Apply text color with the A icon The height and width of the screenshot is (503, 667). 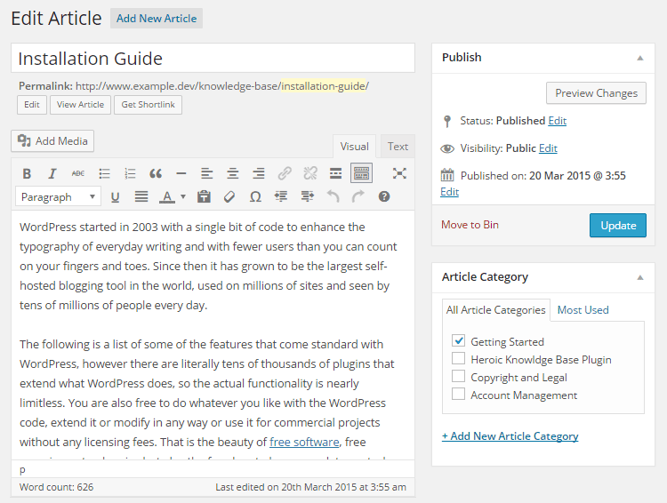point(167,197)
